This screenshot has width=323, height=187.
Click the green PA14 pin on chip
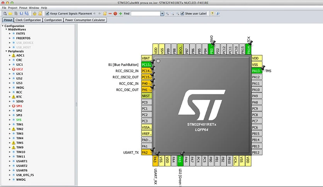248,49
